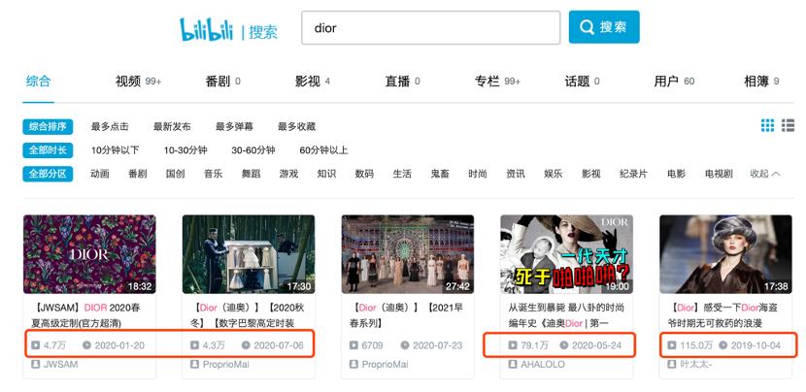Sort results by 最多点击
This screenshot has width=806, height=392.
110,126
